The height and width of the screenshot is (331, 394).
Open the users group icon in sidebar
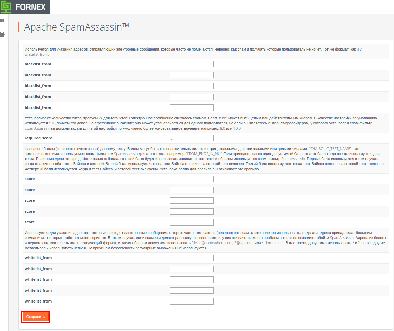click(2, 35)
